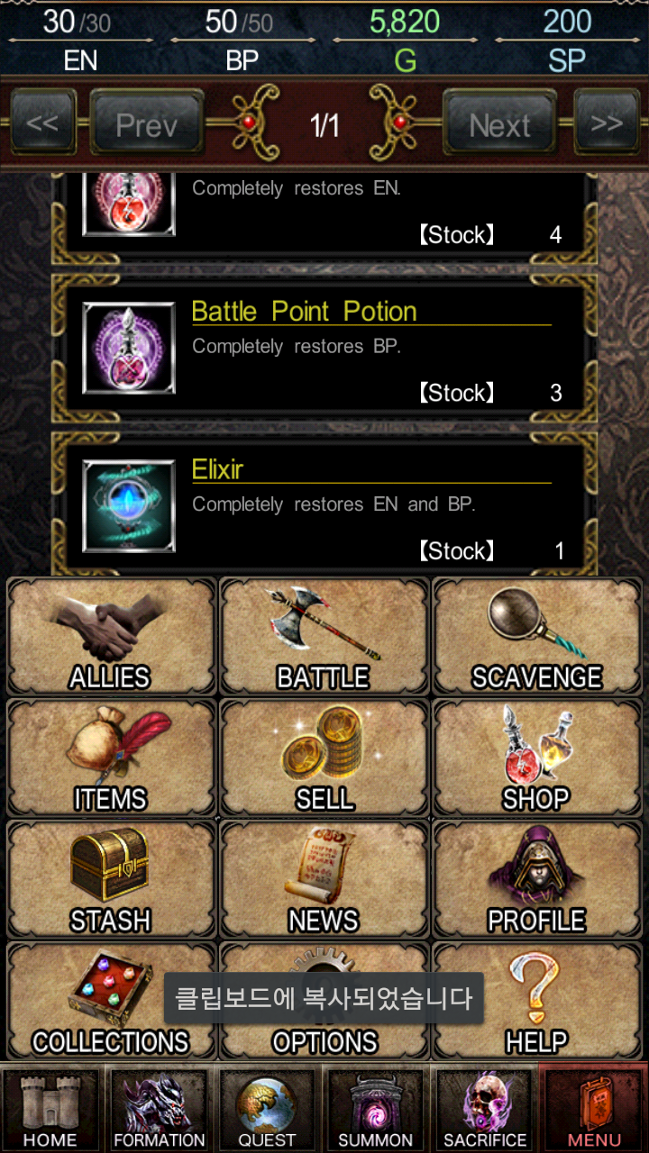Image resolution: width=649 pixels, height=1153 pixels.
Task: Open the Battle axe tile
Action: 324,637
